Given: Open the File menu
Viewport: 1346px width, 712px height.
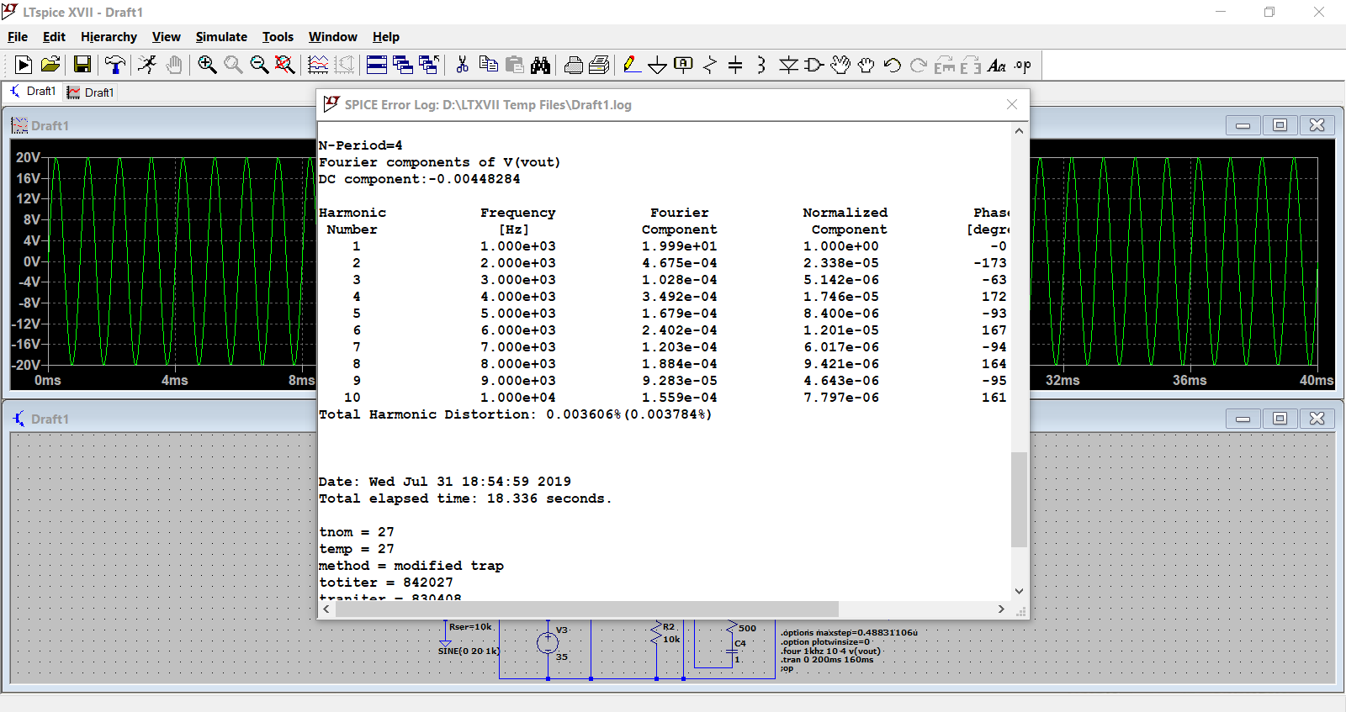Looking at the screenshot, I should point(18,37).
